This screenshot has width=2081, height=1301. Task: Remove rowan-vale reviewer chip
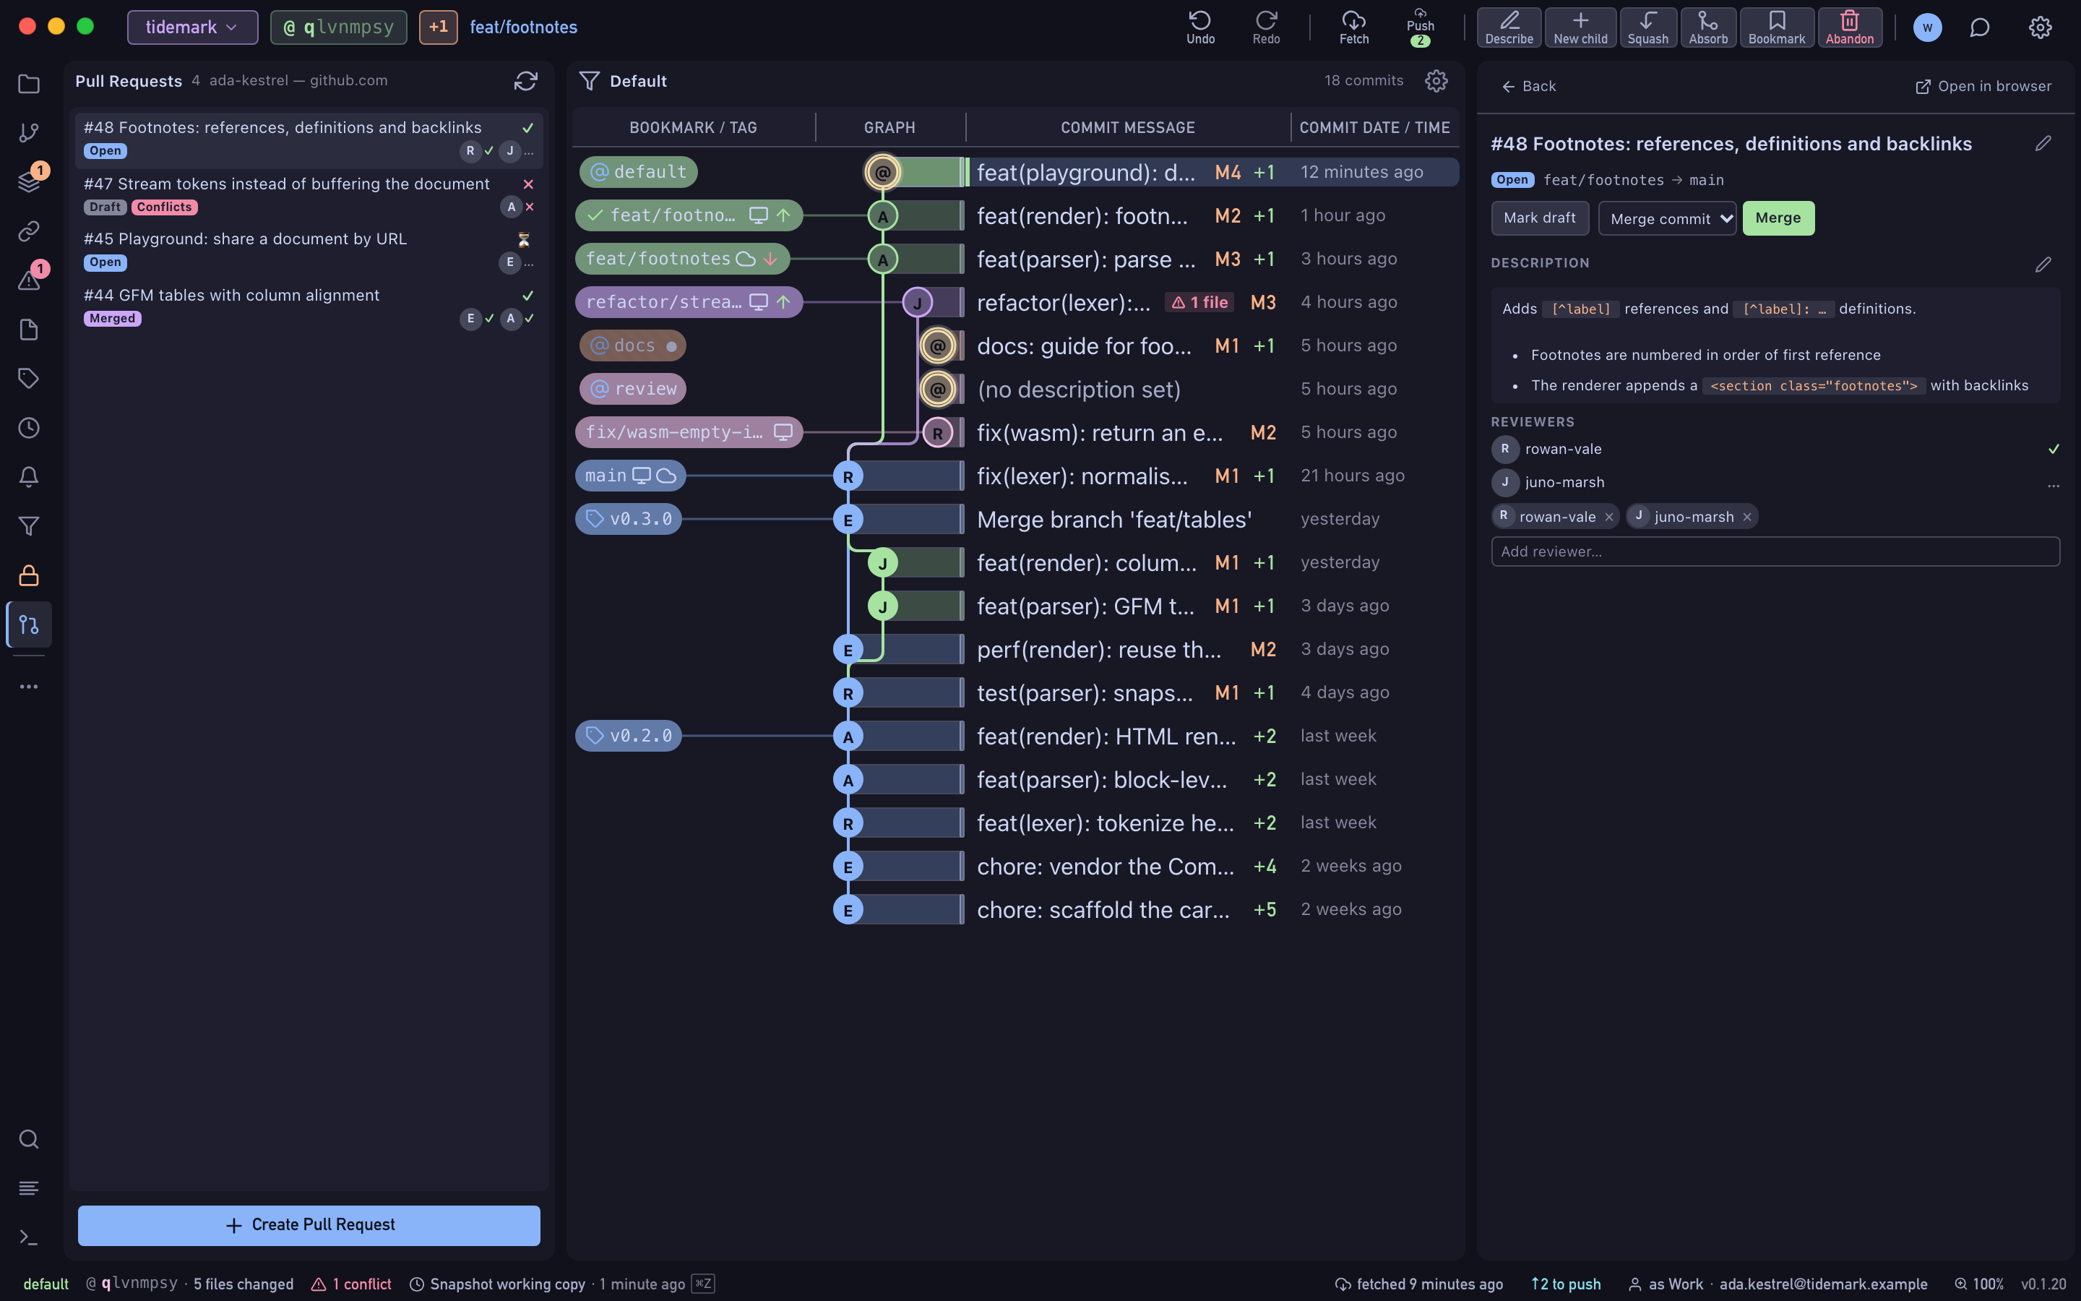pos(1608,517)
